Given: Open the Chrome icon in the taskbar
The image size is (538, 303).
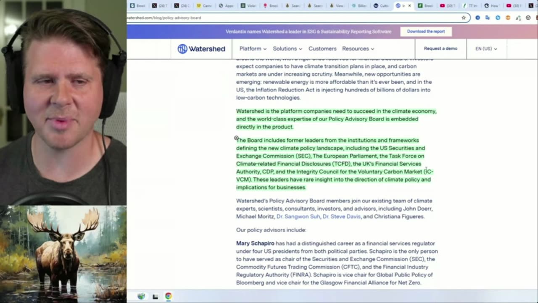Looking at the screenshot, I should pos(168,296).
